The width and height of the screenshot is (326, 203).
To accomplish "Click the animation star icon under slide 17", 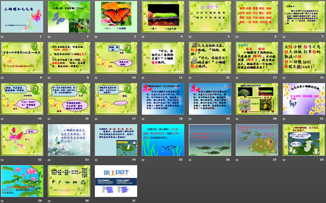I will click(96, 119).
